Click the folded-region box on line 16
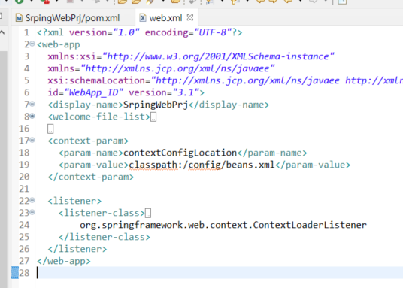The height and width of the screenshot is (288, 403). tap(50, 129)
